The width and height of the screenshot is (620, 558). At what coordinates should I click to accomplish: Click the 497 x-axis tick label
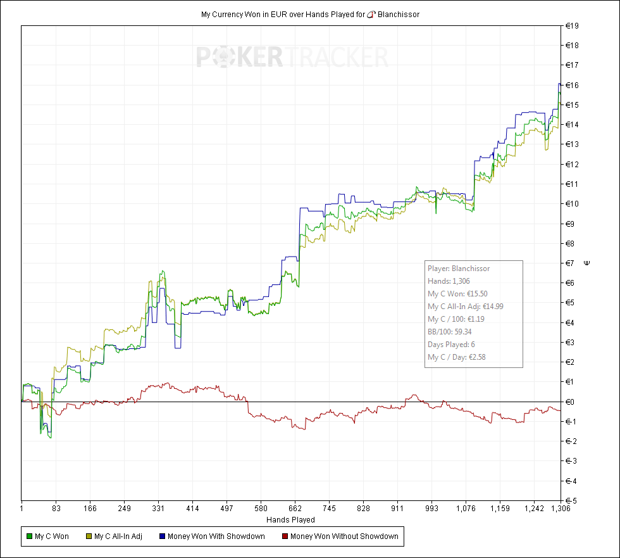tap(226, 509)
